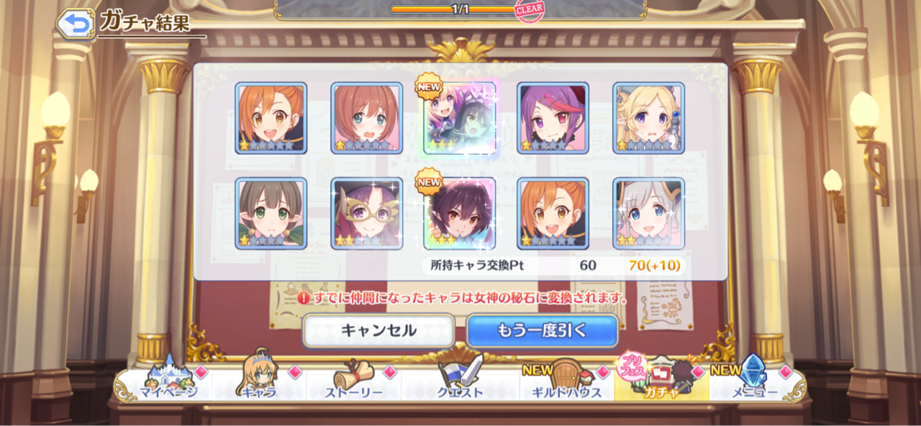Click the 1/1 progress bar
Screen dimensions: 921x426
pos(460,9)
